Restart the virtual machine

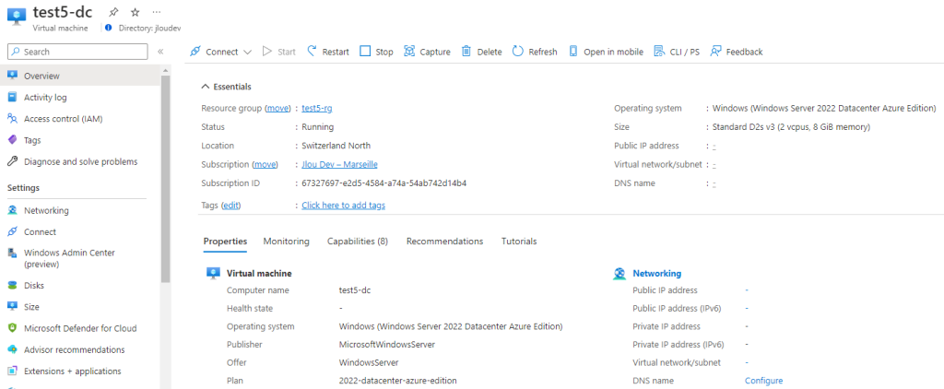328,52
